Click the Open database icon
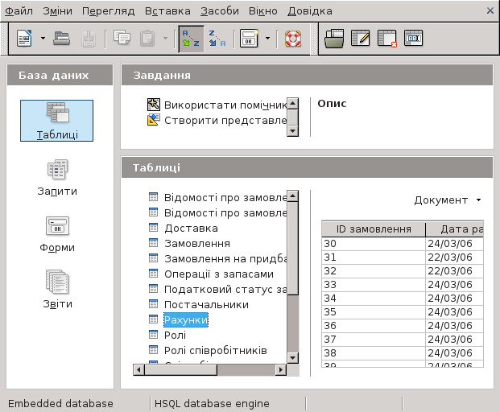The height and width of the screenshot is (412, 500). pyautogui.click(x=61, y=39)
